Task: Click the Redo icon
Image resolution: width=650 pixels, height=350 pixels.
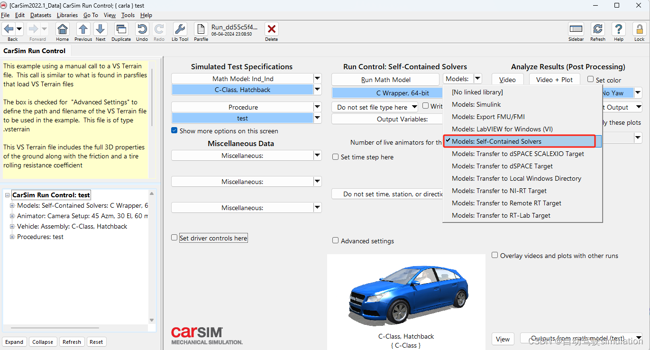Action: click(159, 28)
